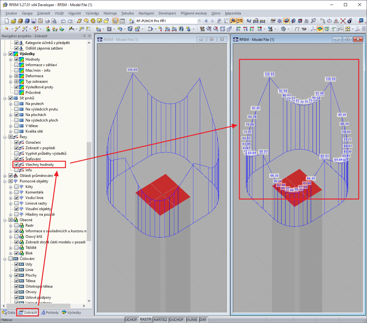The height and width of the screenshot is (323, 367).
Task: Expand the Hodnoty tree node
Action: [10, 59]
